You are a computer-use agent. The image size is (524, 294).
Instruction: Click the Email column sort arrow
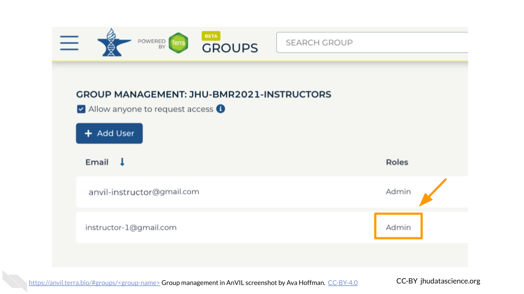pos(122,162)
